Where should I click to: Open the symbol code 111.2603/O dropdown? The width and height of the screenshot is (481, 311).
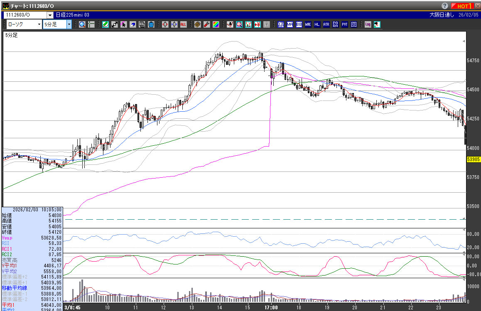(50, 15)
